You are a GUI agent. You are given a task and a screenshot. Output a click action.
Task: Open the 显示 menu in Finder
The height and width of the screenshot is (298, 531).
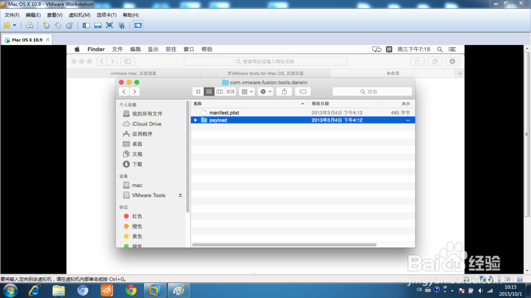tap(153, 49)
